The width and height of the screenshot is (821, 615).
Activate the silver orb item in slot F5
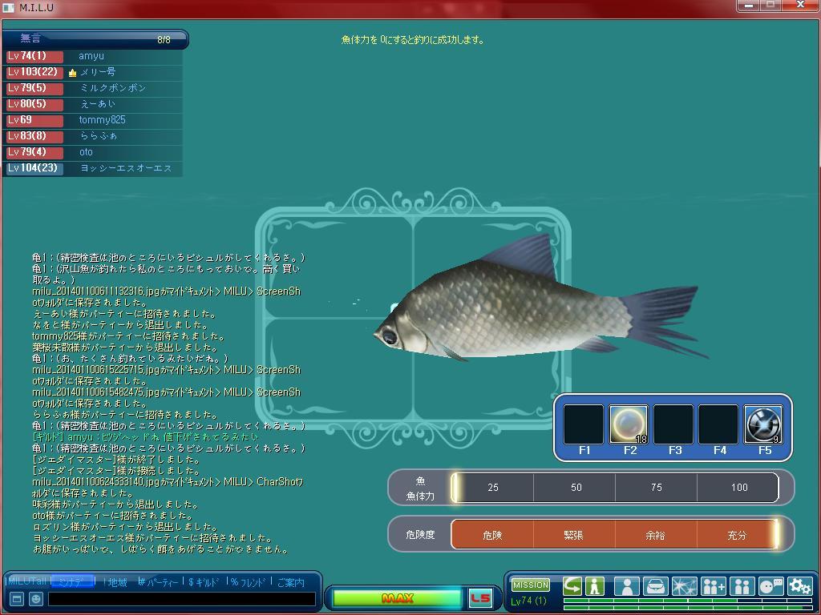(763, 424)
